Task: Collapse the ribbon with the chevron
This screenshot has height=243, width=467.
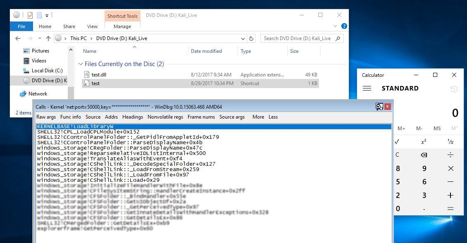Action: coord(335,26)
